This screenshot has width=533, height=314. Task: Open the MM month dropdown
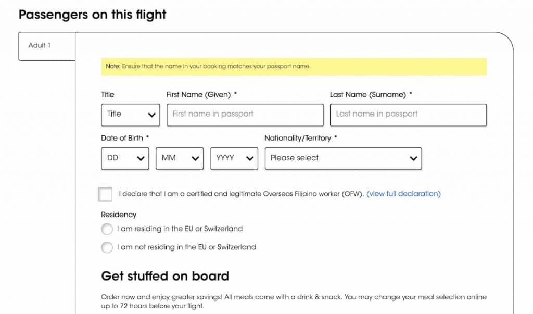pos(179,158)
